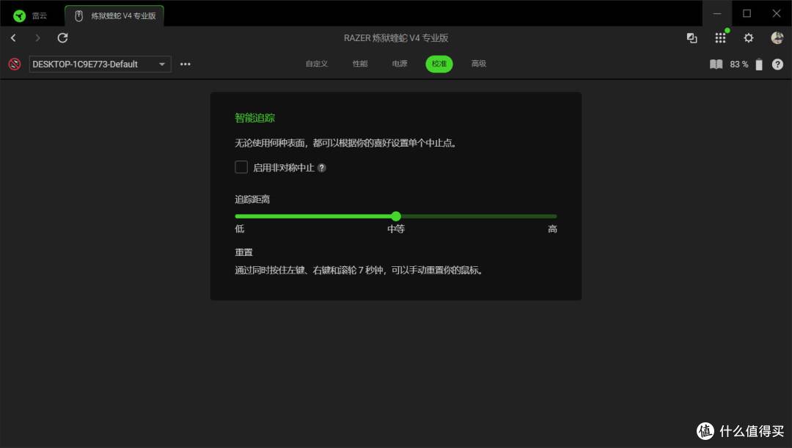This screenshot has height=448, width=792.
Task: Switch to the 性能 tab
Action: coord(359,64)
